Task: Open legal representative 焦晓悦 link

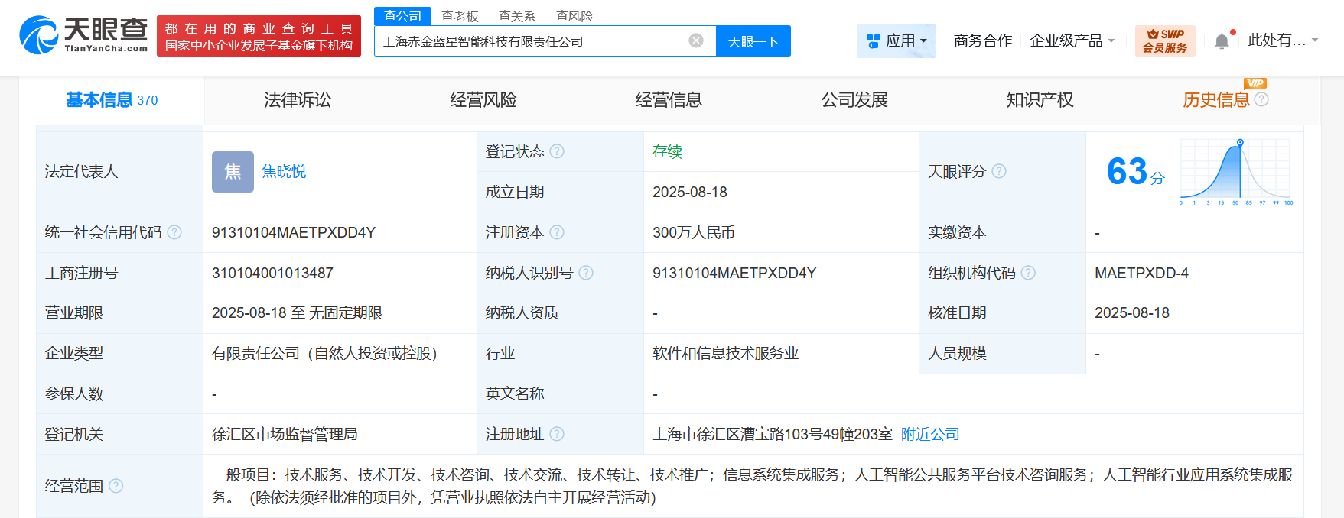Action: pos(284,171)
